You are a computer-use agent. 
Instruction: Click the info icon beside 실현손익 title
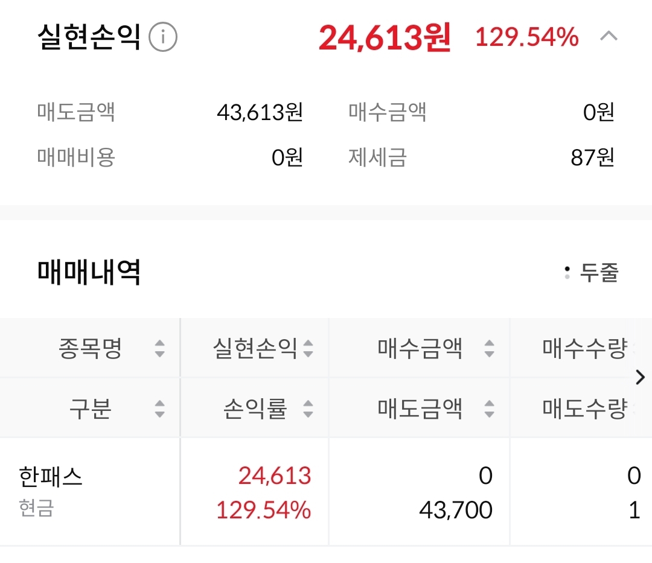163,38
